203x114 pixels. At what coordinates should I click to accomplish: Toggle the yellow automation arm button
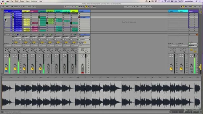point(86,7)
